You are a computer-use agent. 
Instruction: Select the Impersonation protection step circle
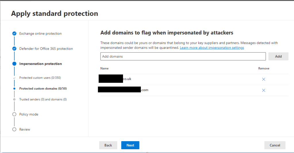(x=14, y=64)
